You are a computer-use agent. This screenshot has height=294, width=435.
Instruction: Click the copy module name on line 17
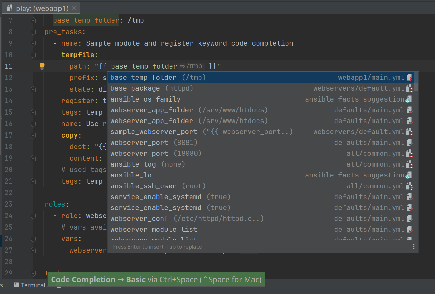(x=69, y=135)
